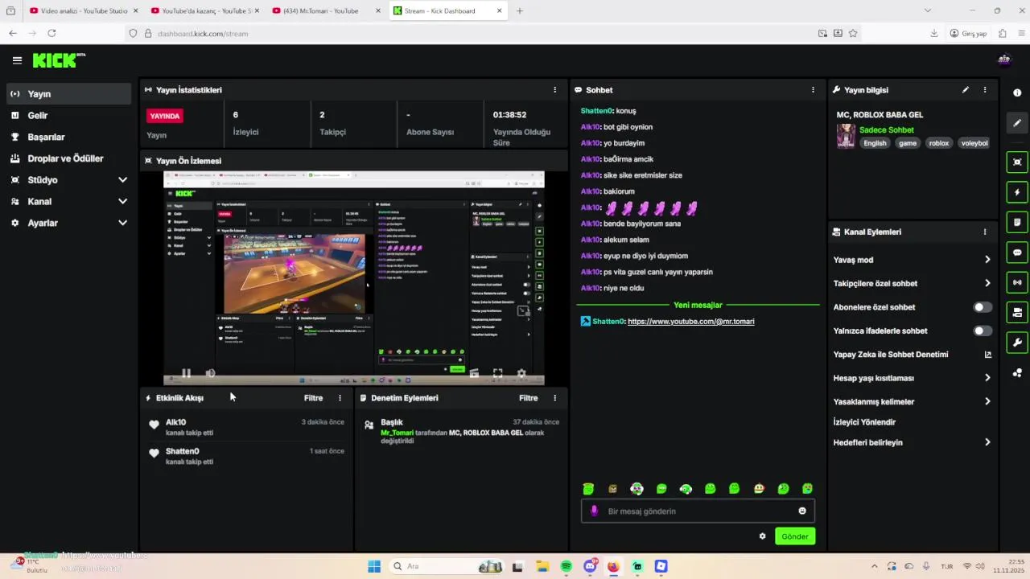Select Droplar ve Ödüller in sidebar
The width and height of the screenshot is (1030, 579).
pos(68,158)
